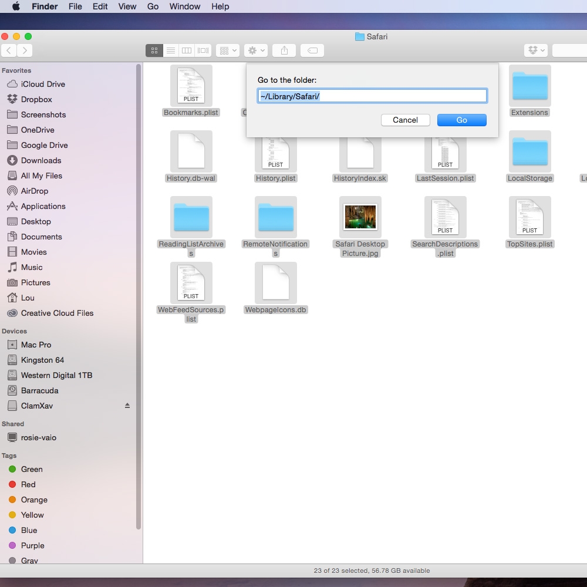Open the Apple menu

pos(16,6)
